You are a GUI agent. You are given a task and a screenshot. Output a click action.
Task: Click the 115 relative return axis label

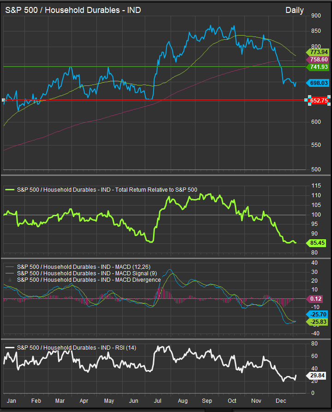[x=316, y=186]
